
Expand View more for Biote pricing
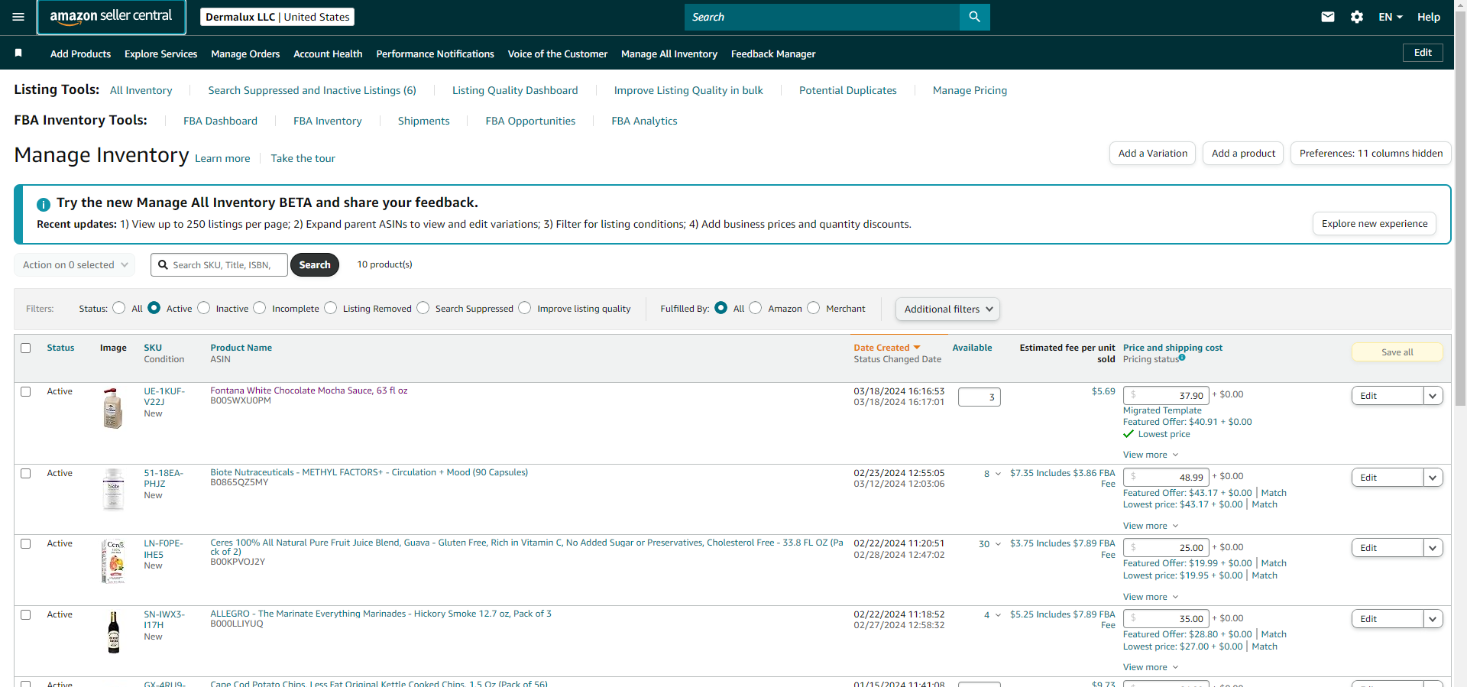1151,526
